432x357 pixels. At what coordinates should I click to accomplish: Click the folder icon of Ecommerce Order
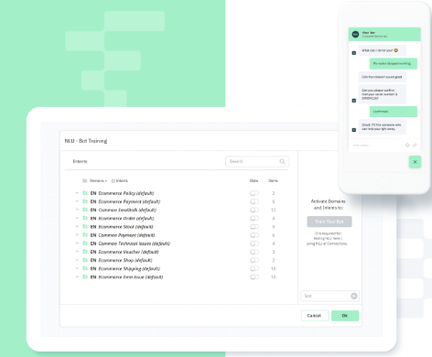85,218
